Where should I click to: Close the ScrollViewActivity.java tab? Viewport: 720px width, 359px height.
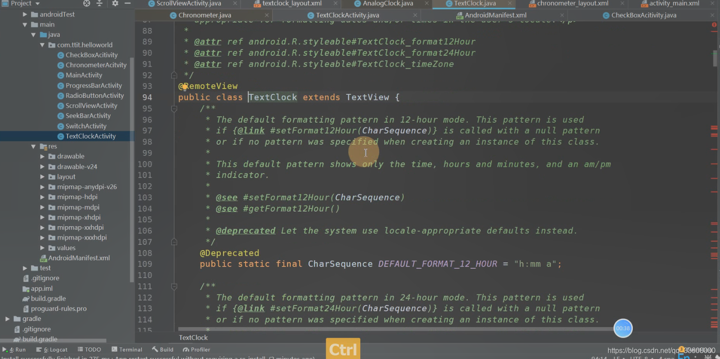[235, 4]
